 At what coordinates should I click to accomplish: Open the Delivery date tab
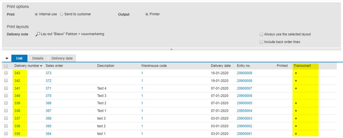(x=62, y=58)
